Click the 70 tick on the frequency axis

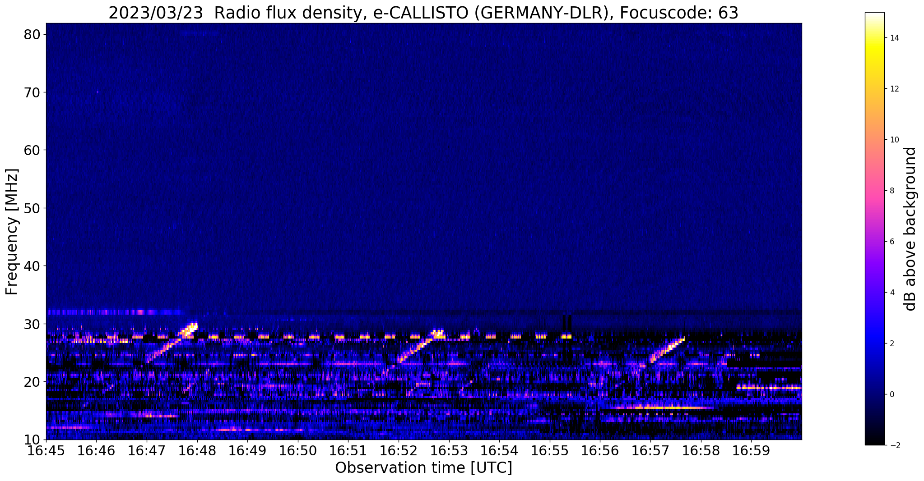pos(32,92)
